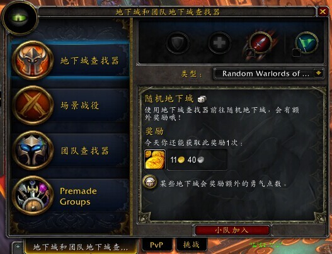Tick the leader flag checkbox

[297, 53]
